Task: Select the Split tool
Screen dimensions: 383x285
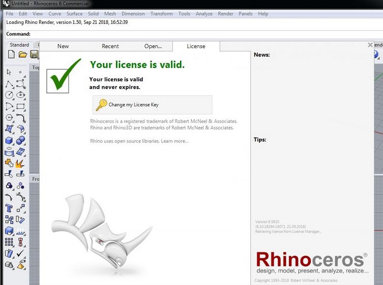Action: click(x=21, y=173)
